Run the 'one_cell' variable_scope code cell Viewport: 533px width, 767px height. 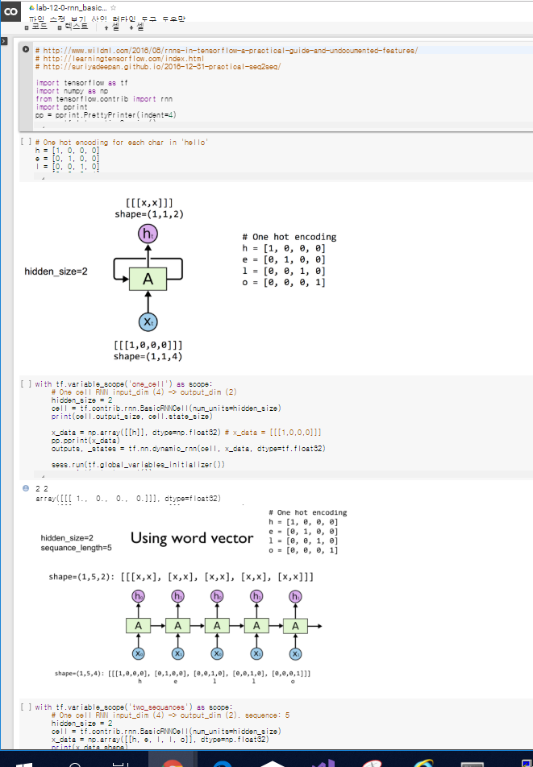coord(26,383)
